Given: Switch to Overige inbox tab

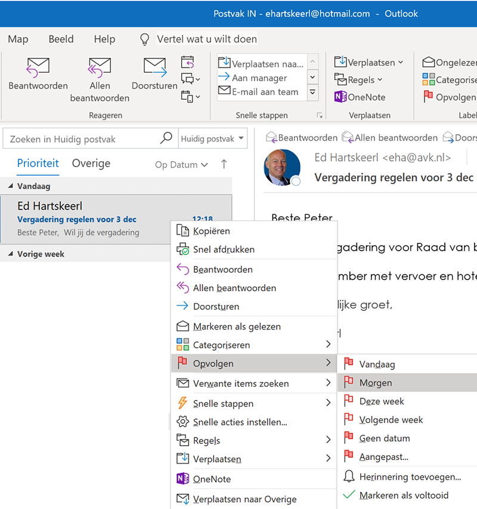Looking at the screenshot, I should click(x=91, y=164).
